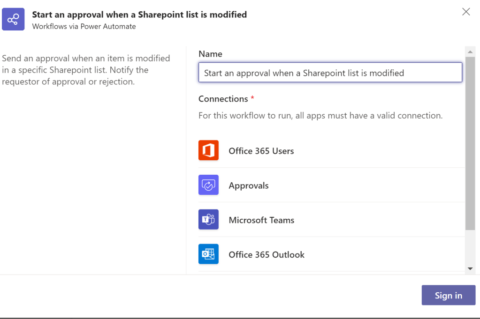Image resolution: width=480 pixels, height=319 pixels.
Task: Click the Office 365 Users connection icon
Action: click(x=208, y=150)
